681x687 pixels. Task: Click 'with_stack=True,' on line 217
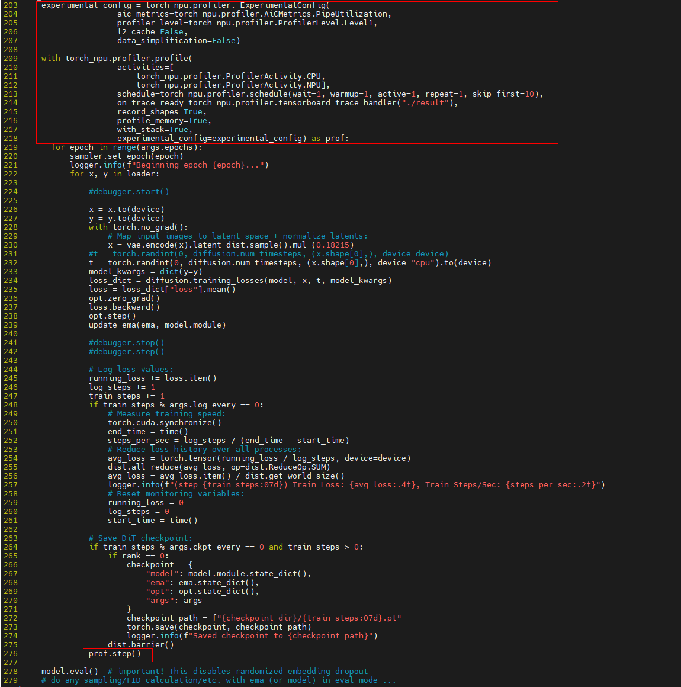155,129
